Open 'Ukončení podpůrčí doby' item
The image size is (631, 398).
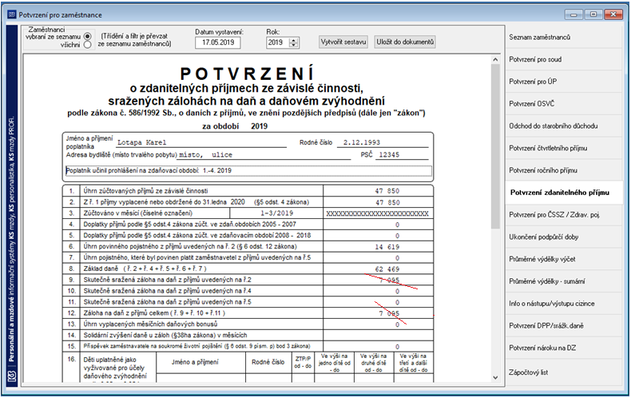point(564,237)
